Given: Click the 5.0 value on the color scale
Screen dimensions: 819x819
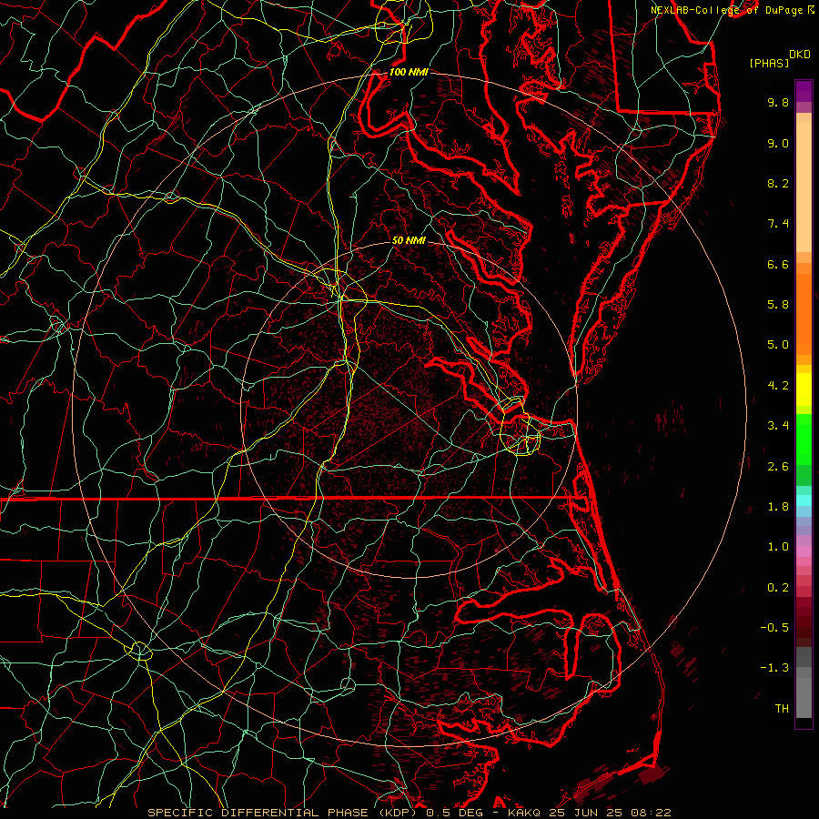Looking at the screenshot, I should click(x=778, y=345).
